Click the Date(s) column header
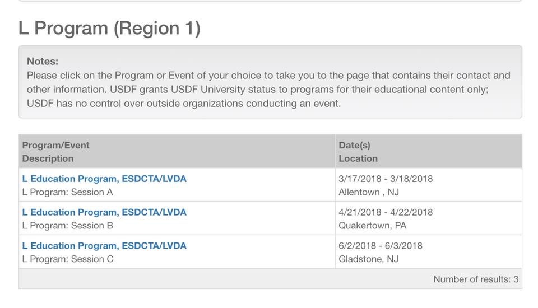Screen dimensions: 538x308 [x=354, y=145]
